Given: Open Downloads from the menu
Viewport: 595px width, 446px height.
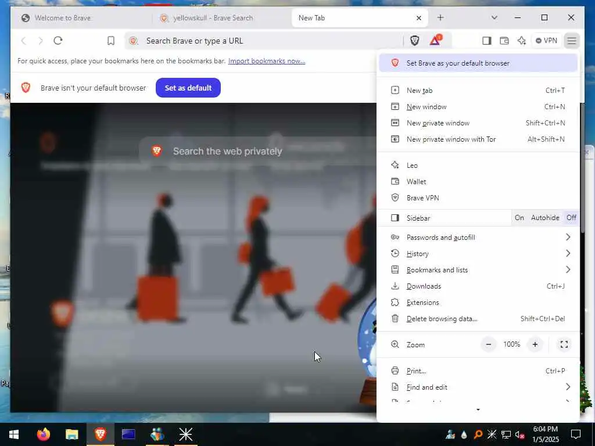Looking at the screenshot, I should (x=478, y=286).
